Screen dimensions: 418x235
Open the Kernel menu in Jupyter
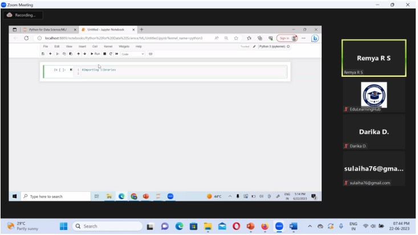coord(108,46)
